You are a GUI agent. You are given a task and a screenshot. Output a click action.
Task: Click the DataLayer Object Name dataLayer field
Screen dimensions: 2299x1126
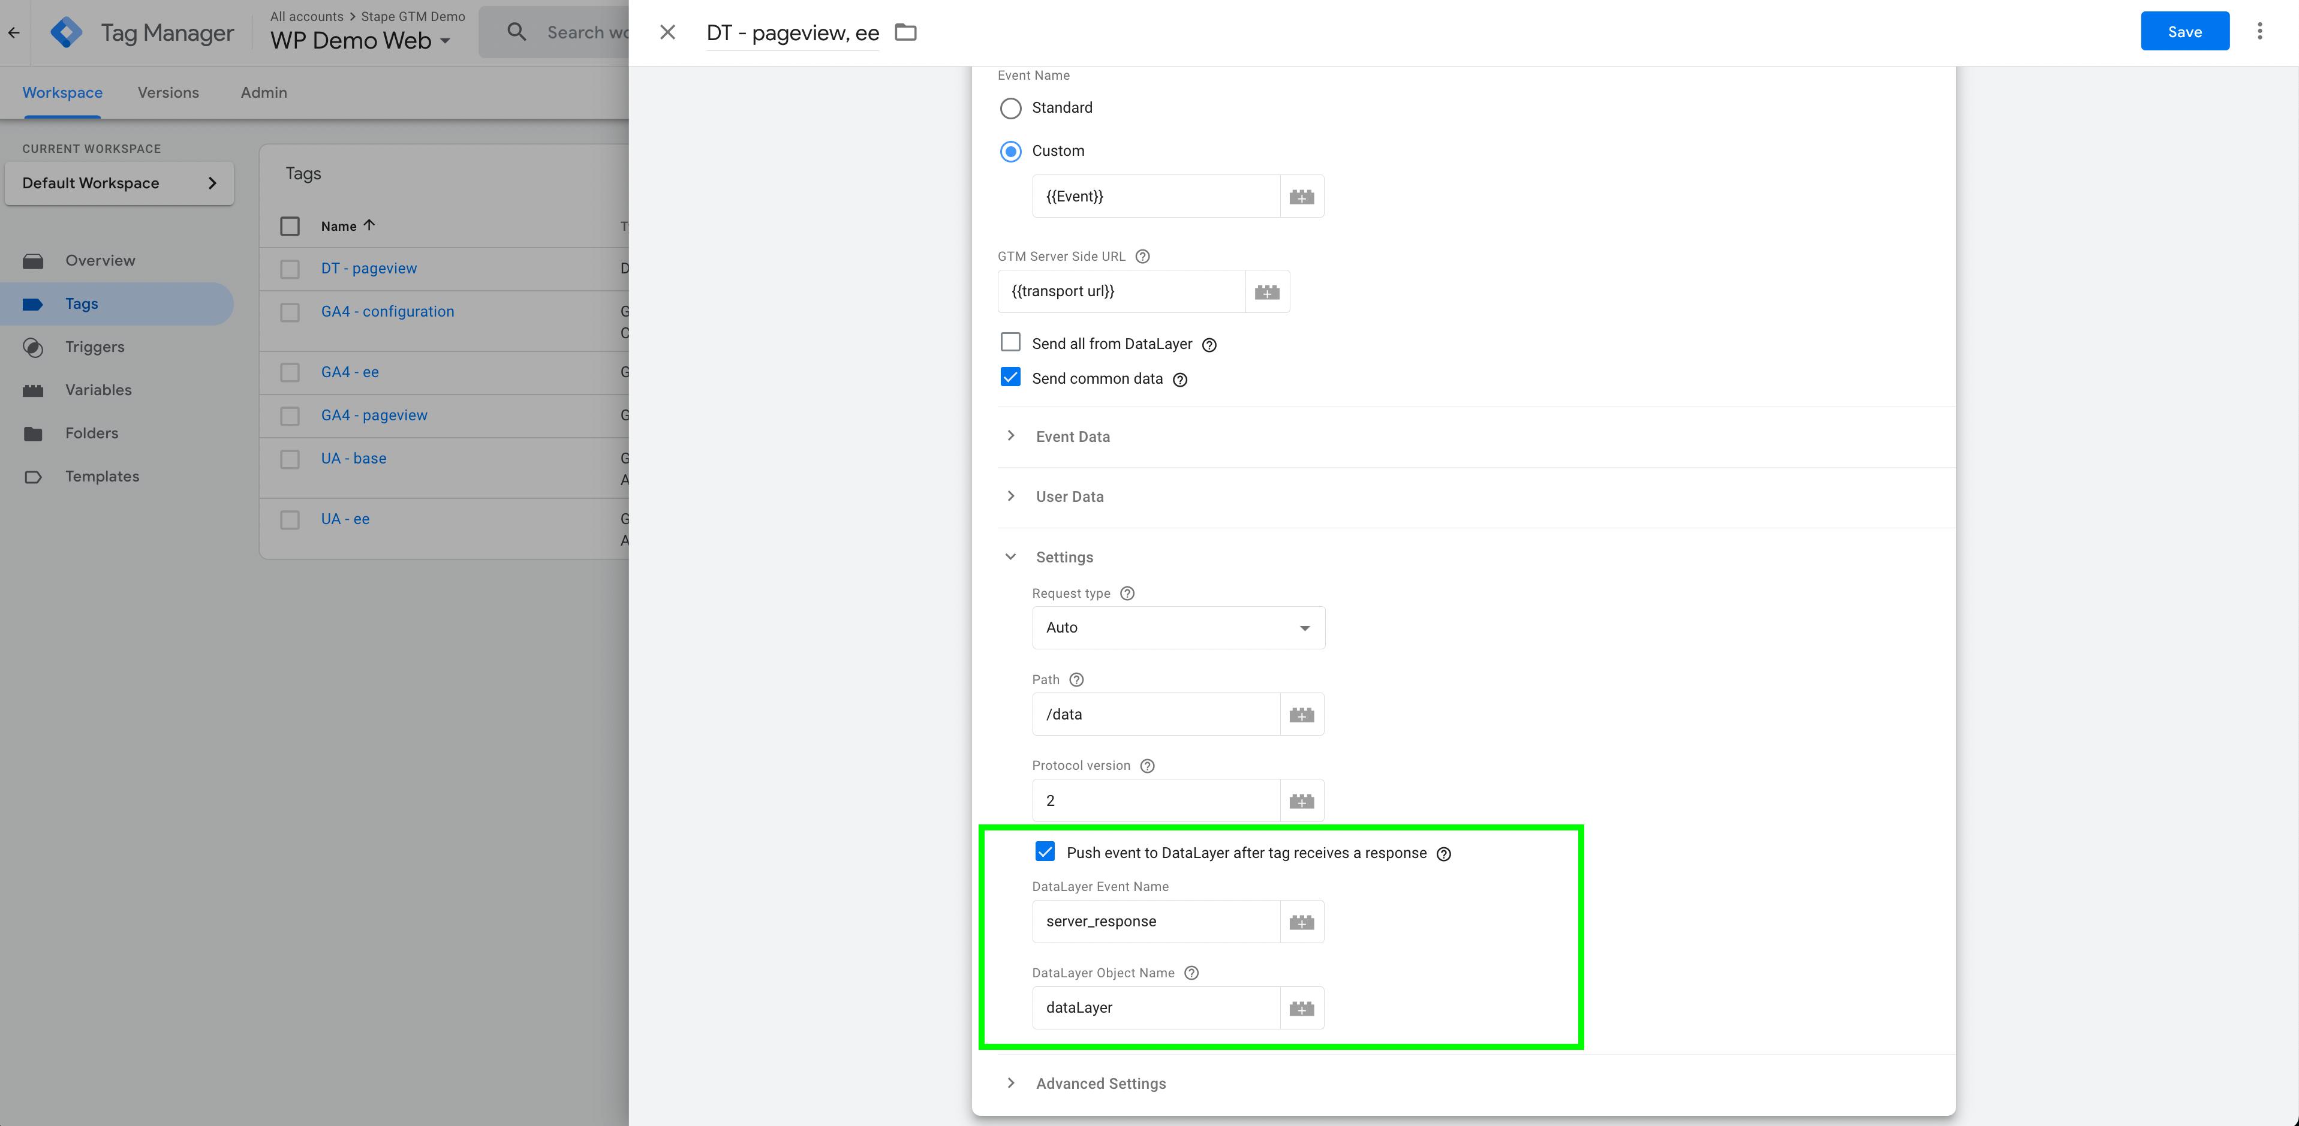coord(1155,1008)
